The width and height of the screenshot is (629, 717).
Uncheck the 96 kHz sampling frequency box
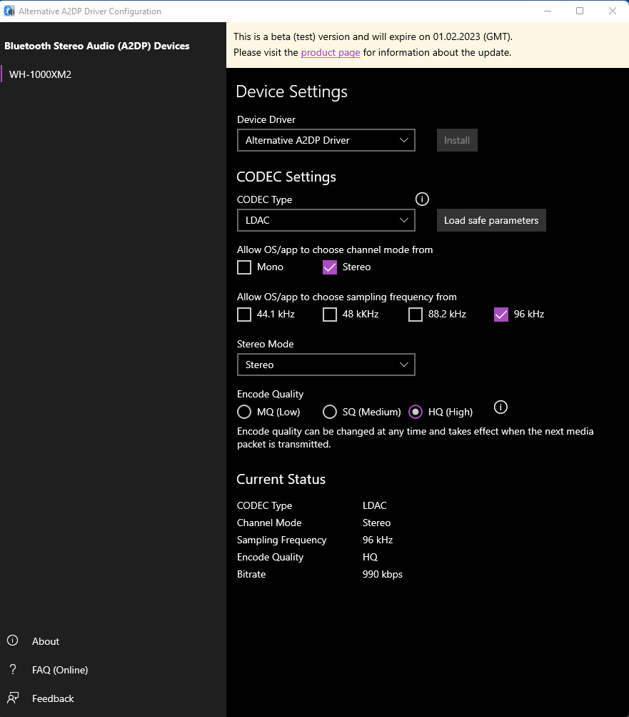pyautogui.click(x=501, y=314)
